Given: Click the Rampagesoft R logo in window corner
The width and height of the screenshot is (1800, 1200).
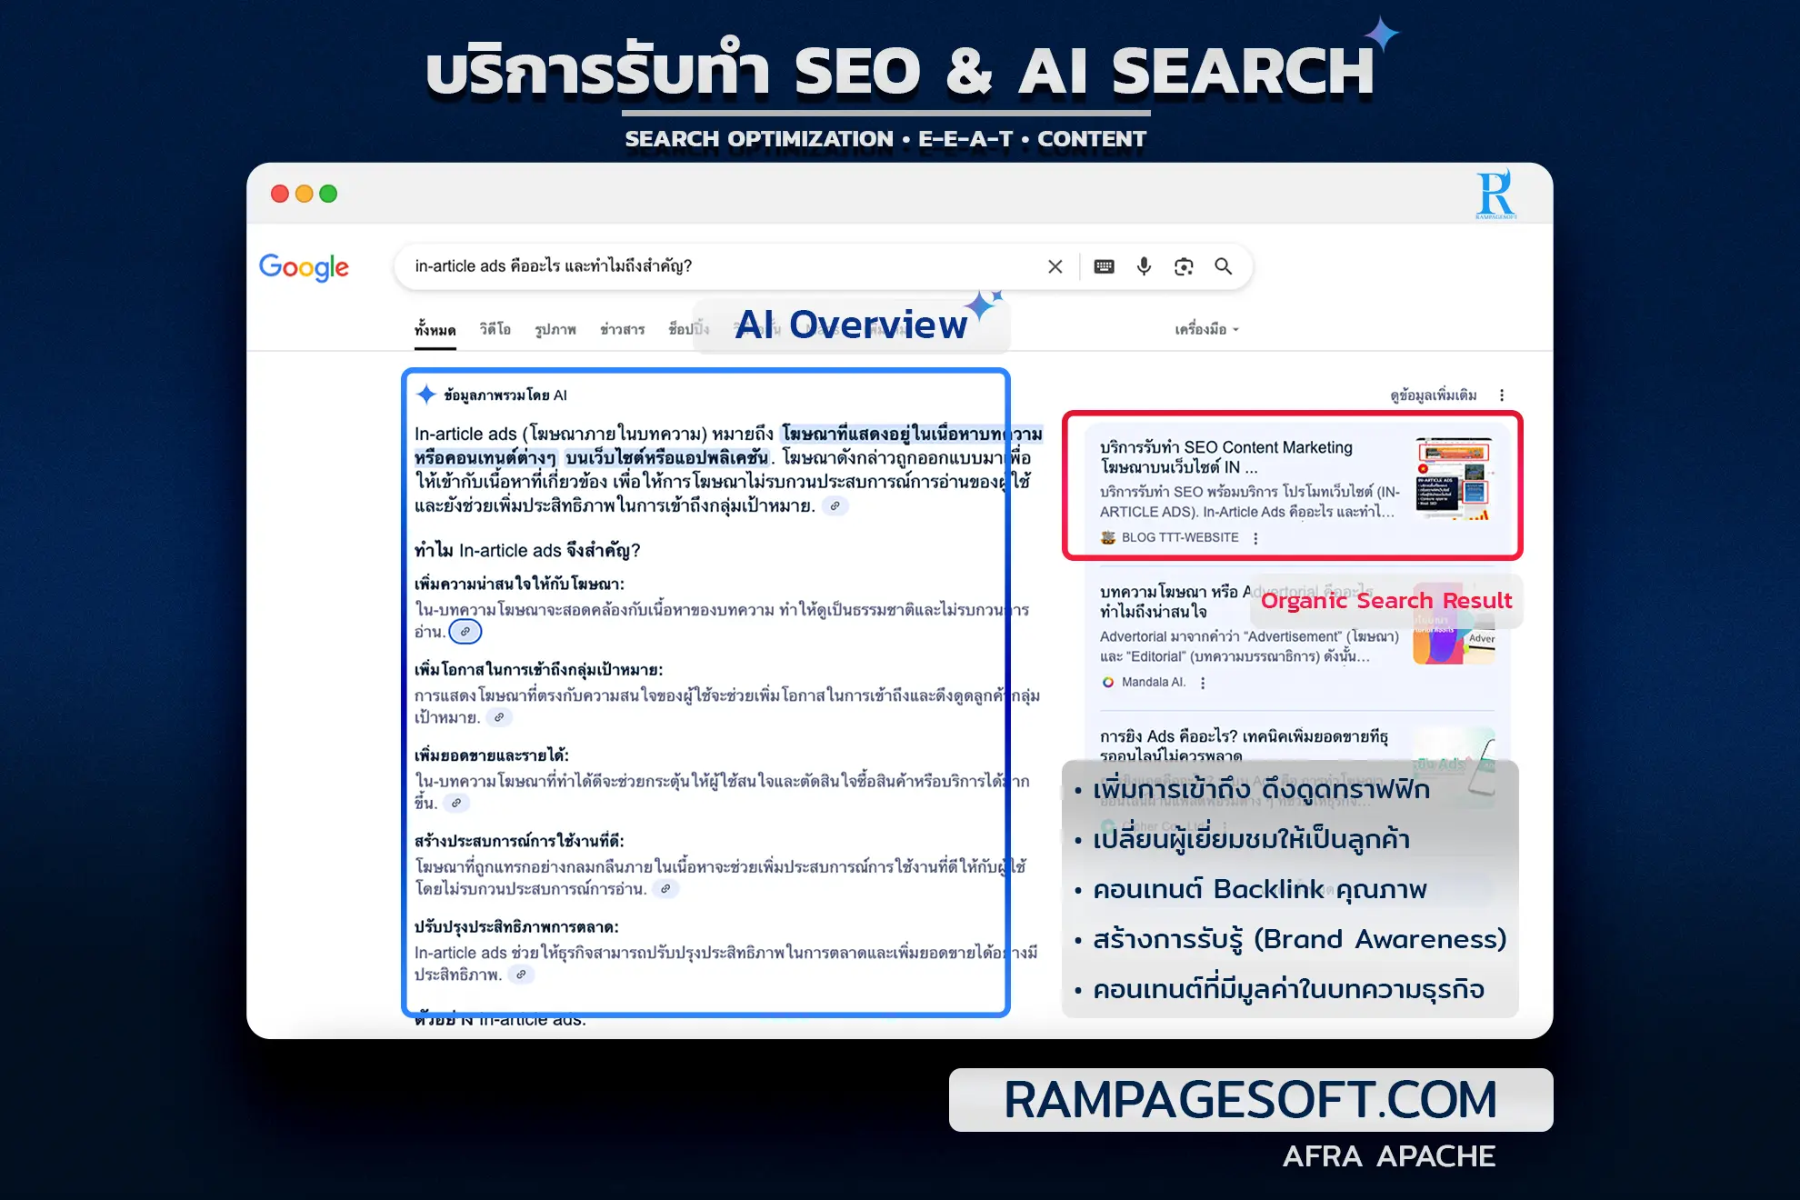Looking at the screenshot, I should tap(1495, 195).
